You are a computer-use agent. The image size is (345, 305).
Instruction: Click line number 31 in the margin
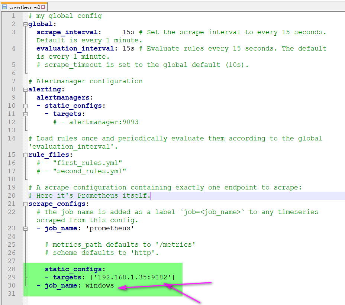click(12, 293)
